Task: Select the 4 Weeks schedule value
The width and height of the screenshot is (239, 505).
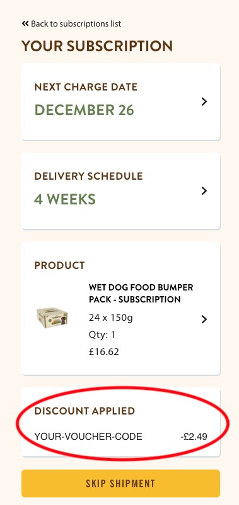Action: click(65, 199)
